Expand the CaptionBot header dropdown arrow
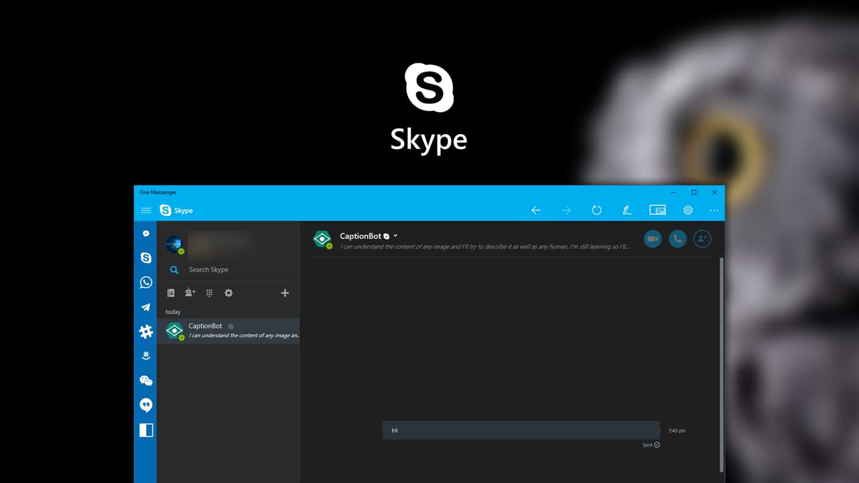 tap(395, 236)
